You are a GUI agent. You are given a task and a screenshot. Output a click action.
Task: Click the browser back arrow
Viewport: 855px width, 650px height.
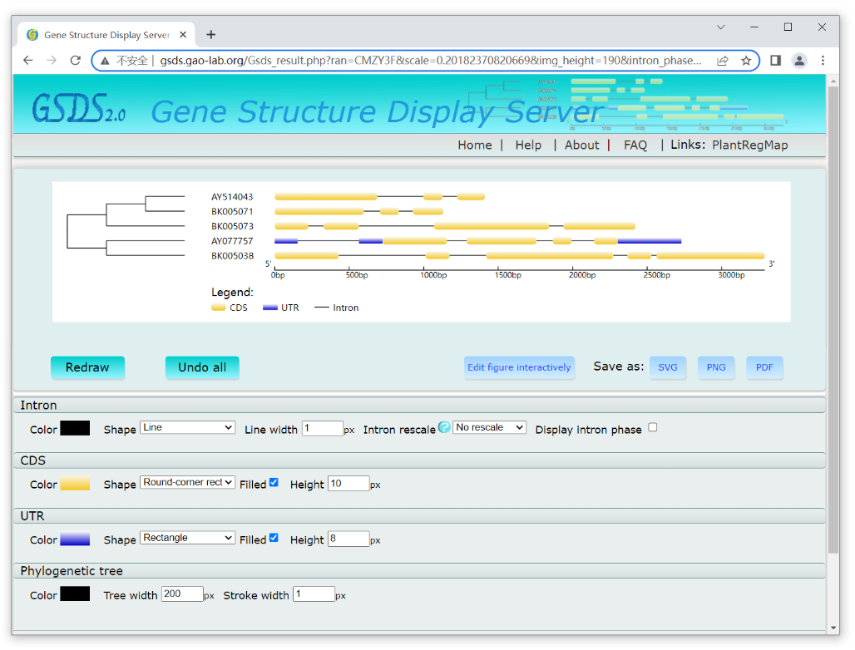click(28, 61)
